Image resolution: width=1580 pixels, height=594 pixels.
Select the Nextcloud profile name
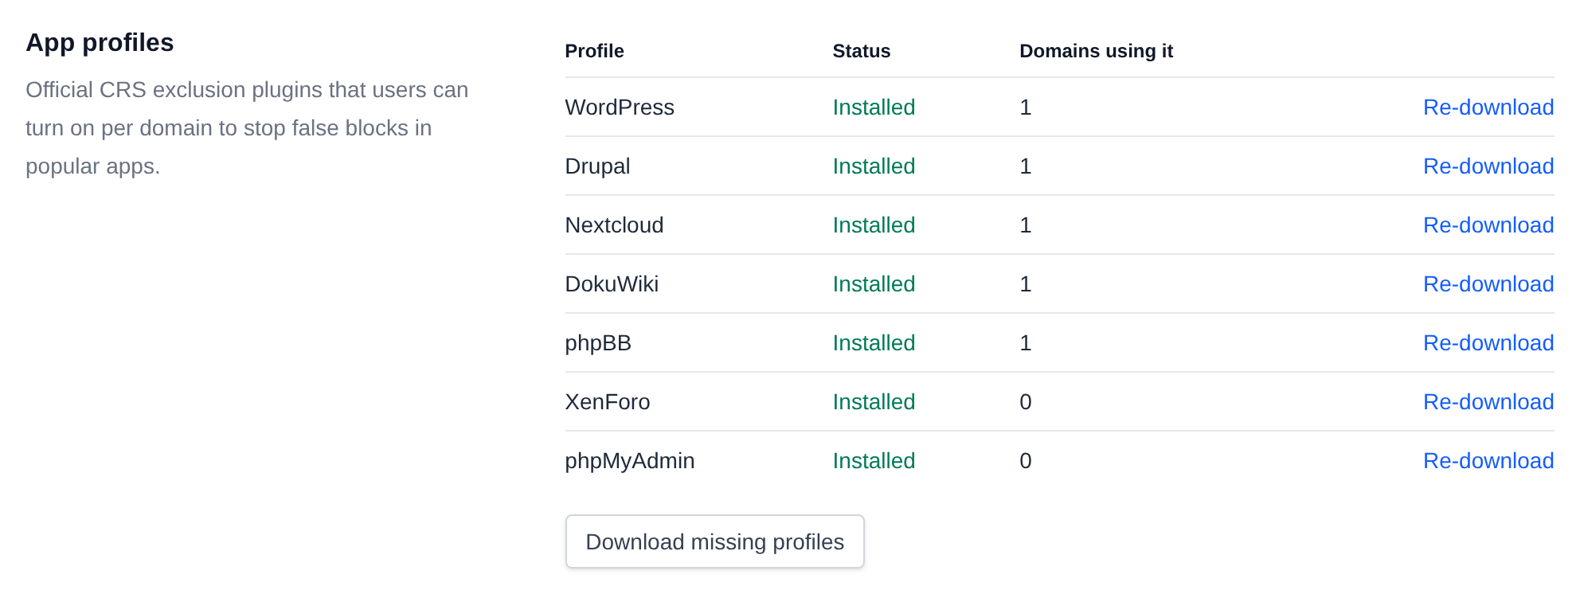point(614,225)
